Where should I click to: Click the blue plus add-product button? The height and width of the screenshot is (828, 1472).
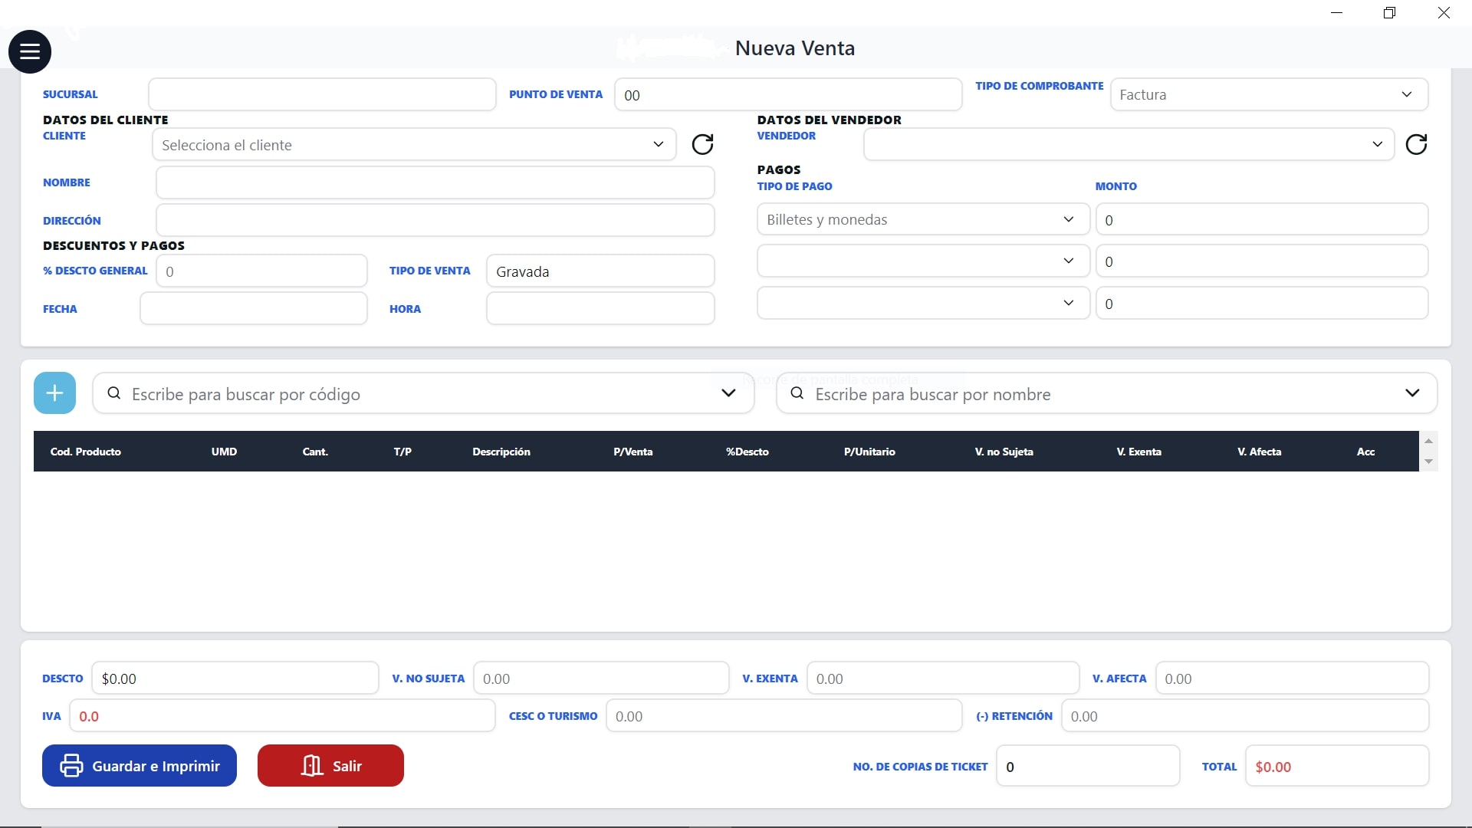coord(54,393)
